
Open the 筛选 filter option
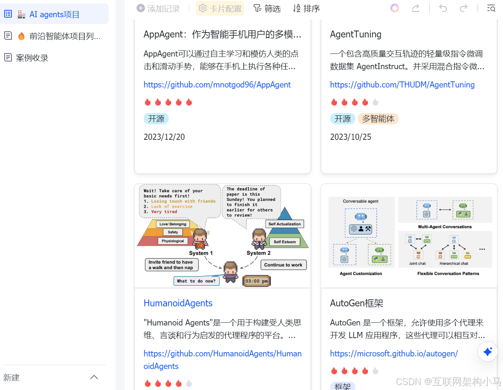pos(267,8)
